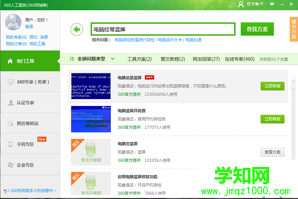Image resolution: width=298 pixels, height=199 pixels.
Task: Click the 360民间高手火热招募中 link
Action: [33, 191]
